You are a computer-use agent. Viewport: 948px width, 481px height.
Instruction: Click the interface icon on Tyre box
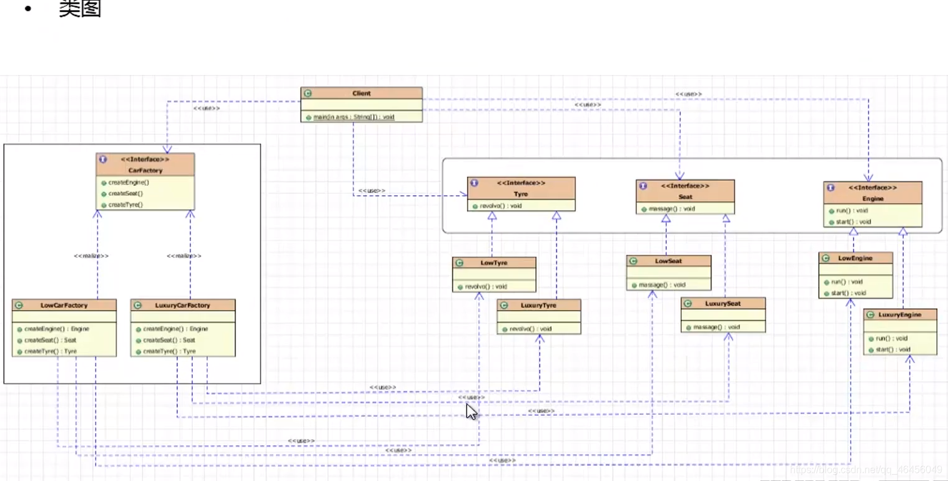click(475, 183)
